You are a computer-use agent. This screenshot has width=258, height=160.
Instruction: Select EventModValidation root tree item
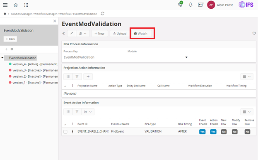22,58
